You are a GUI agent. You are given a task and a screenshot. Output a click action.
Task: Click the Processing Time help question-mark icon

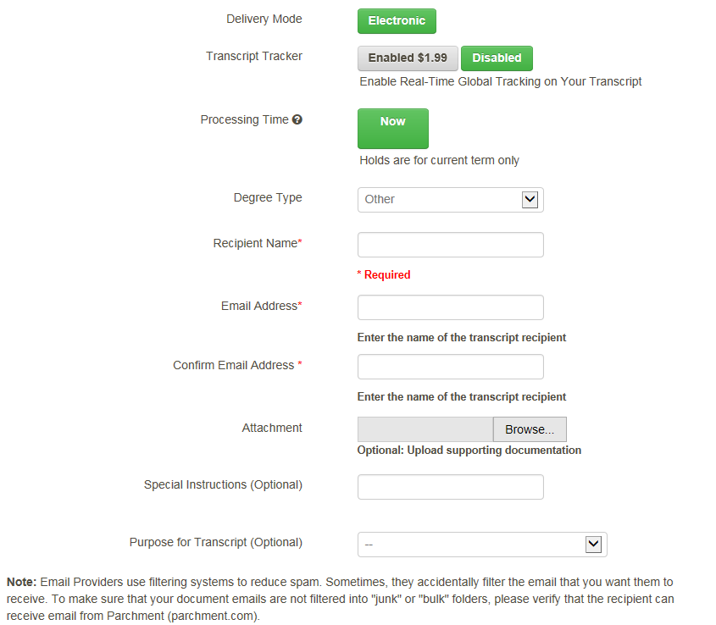tap(297, 120)
